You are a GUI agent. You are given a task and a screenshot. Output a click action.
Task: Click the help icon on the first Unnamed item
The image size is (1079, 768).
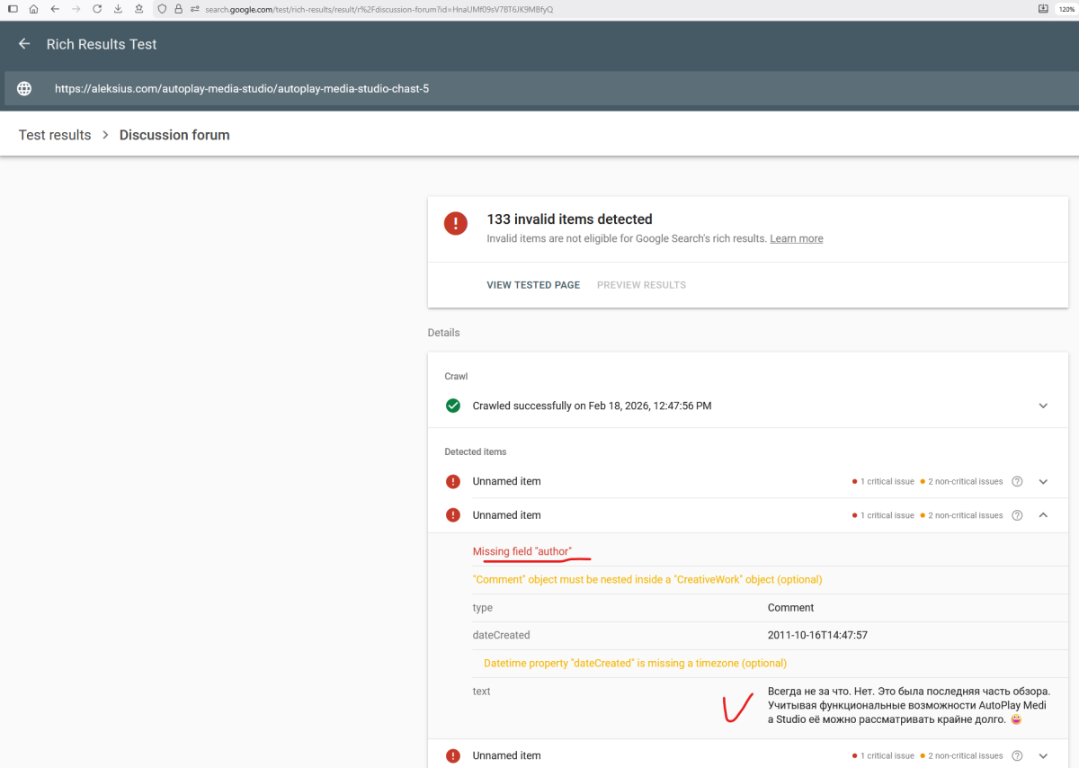click(1017, 481)
